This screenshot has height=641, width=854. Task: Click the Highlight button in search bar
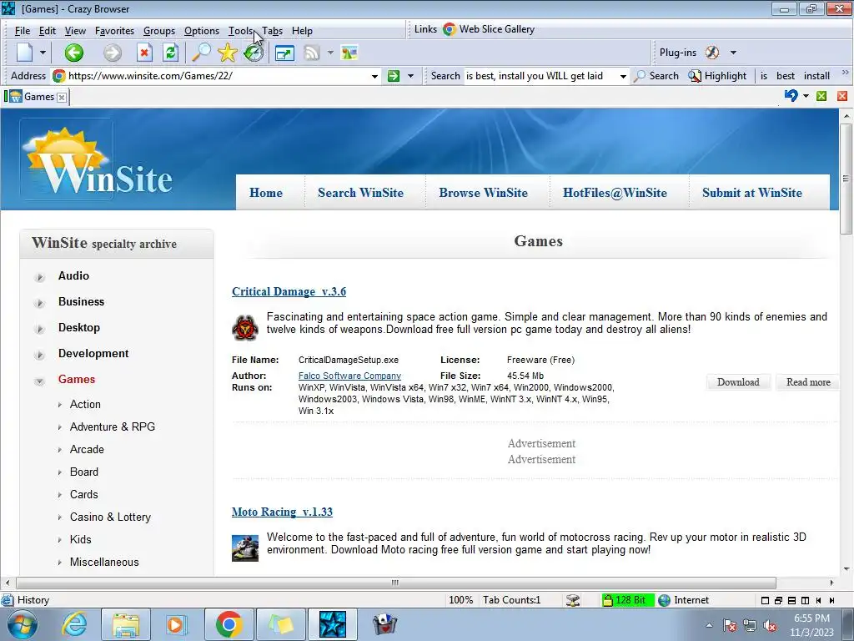coord(717,76)
